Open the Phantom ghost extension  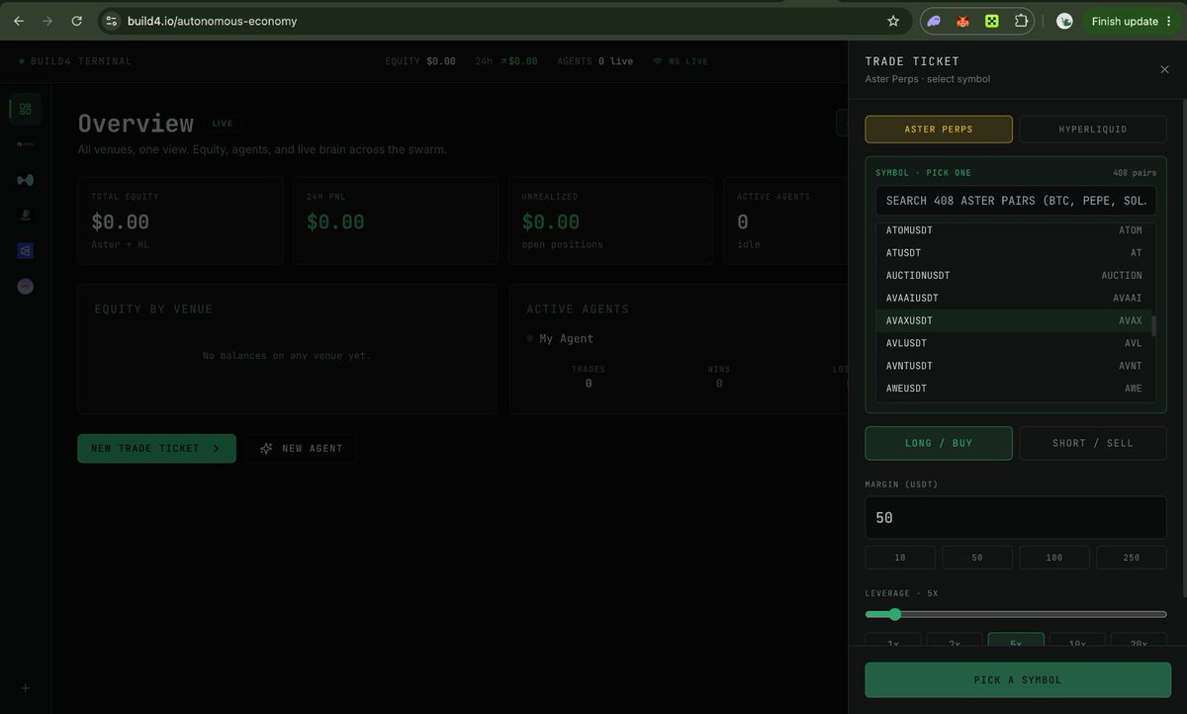(x=934, y=21)
